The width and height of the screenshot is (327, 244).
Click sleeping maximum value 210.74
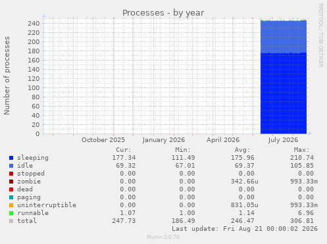(302, 158)
